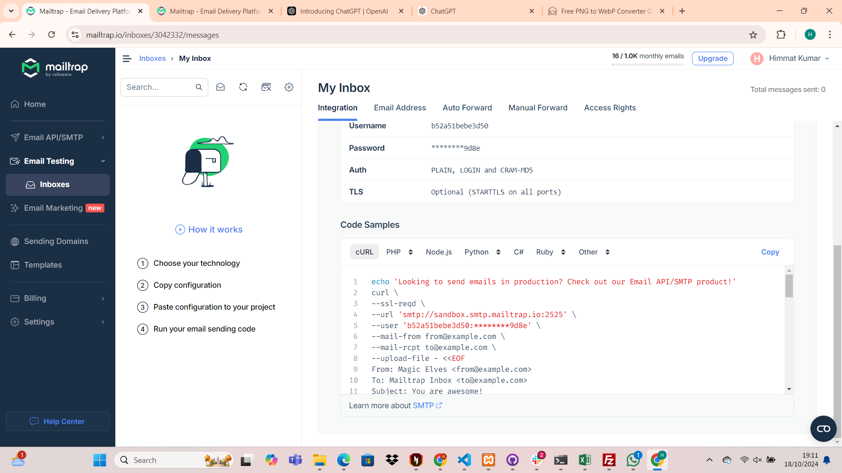Open Email Marketing section
Viewport: 842px width, 473px height.
click(53, 208)
